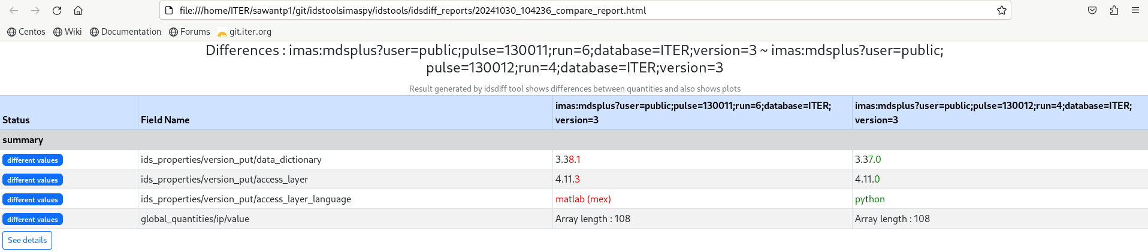Screen dimensions: 1148x252
Task: Click Array length : 108 in pulse 130011 column
Action: 593,218
